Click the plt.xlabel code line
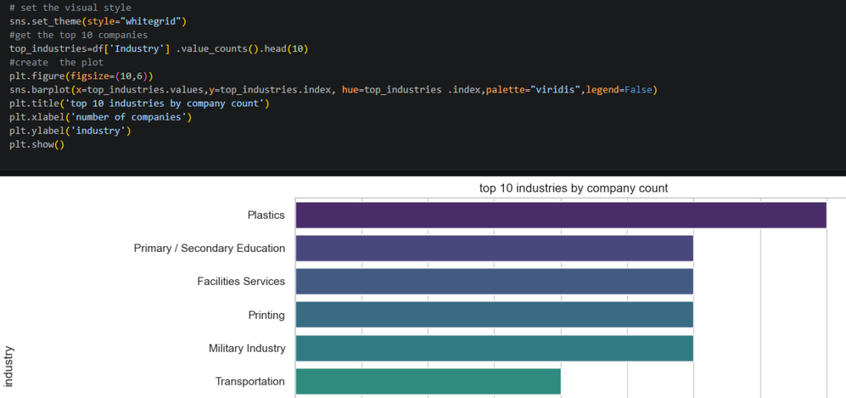Viewport: 846px width, 398px height. point(100,117)
